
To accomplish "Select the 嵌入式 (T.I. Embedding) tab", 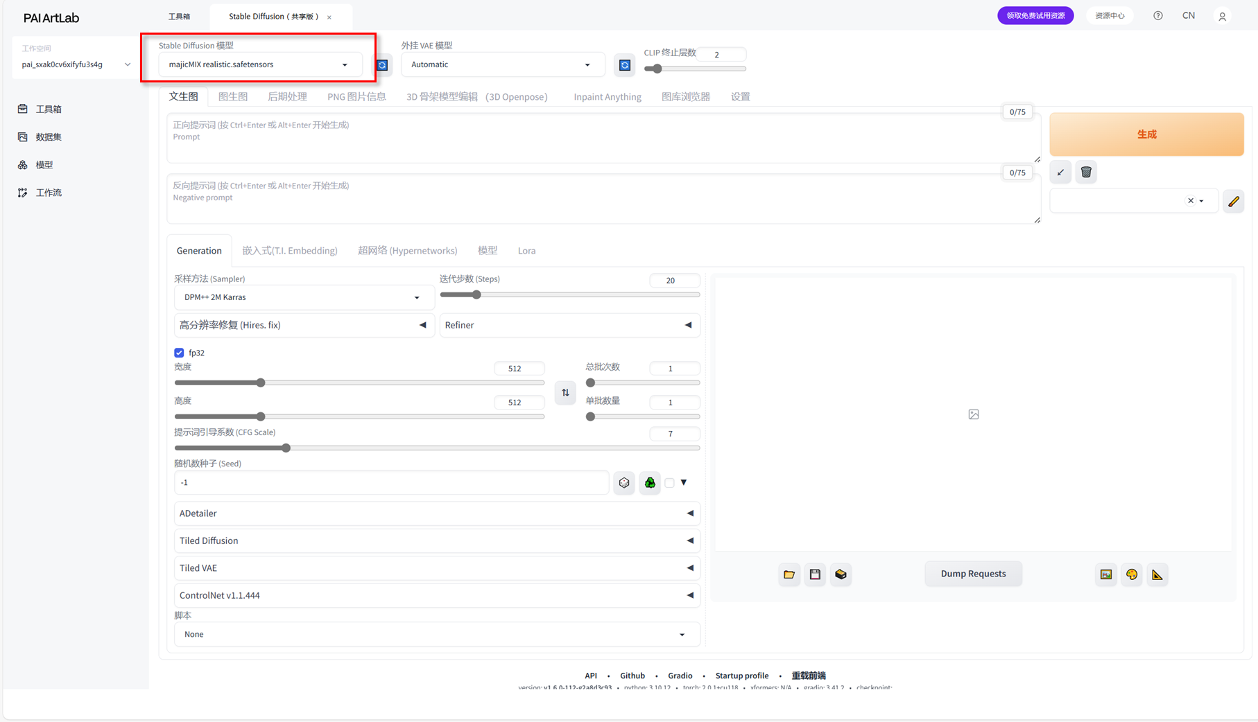I will [290, 251].
